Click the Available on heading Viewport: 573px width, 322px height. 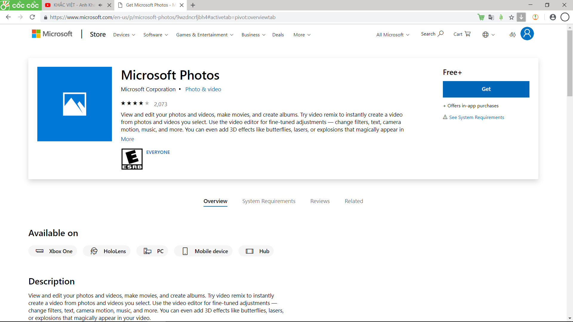[x=53, y=233]
